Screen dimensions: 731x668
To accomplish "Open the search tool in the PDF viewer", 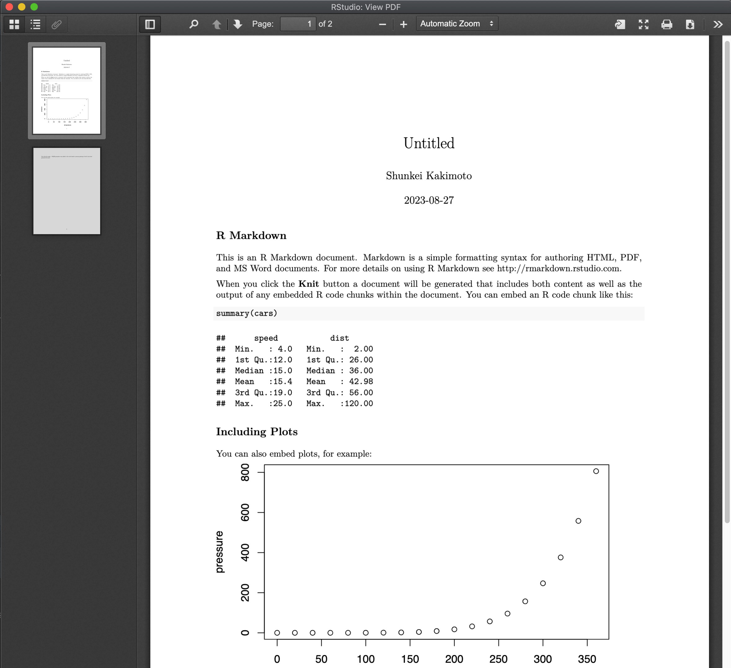I will point(193,24).
